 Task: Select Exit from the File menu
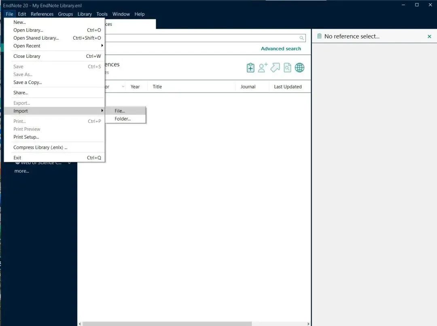pos(54,158)
